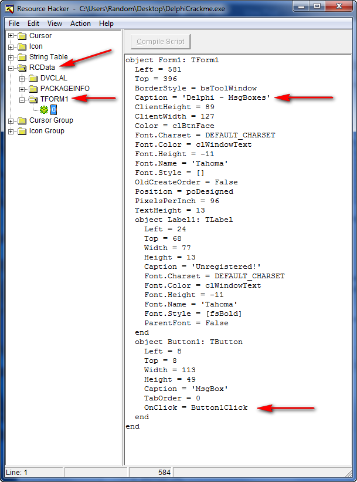Viewport: 357px width, 482px height.
Task: Click the 'object Button1: TButton' line
Action: [189, 342]
